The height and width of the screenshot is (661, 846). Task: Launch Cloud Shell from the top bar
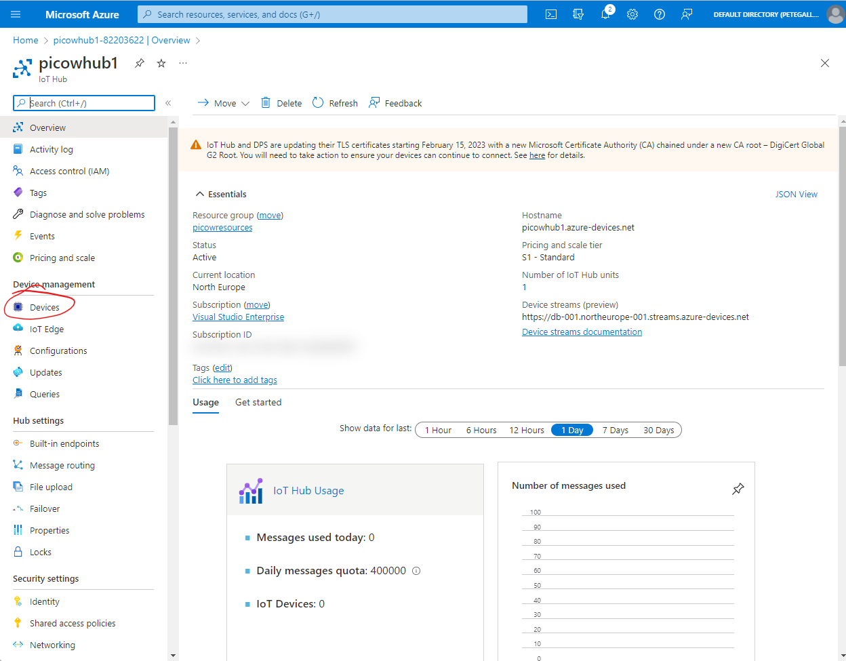click(x=551, y=14)
